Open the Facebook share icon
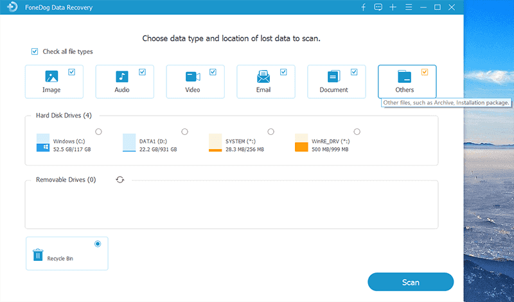 tap(363, 7)
